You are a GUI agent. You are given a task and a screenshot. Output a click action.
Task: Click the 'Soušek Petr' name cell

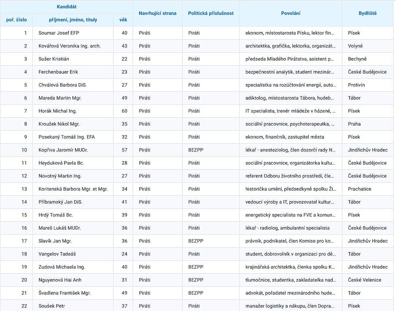tap(52, 306)
